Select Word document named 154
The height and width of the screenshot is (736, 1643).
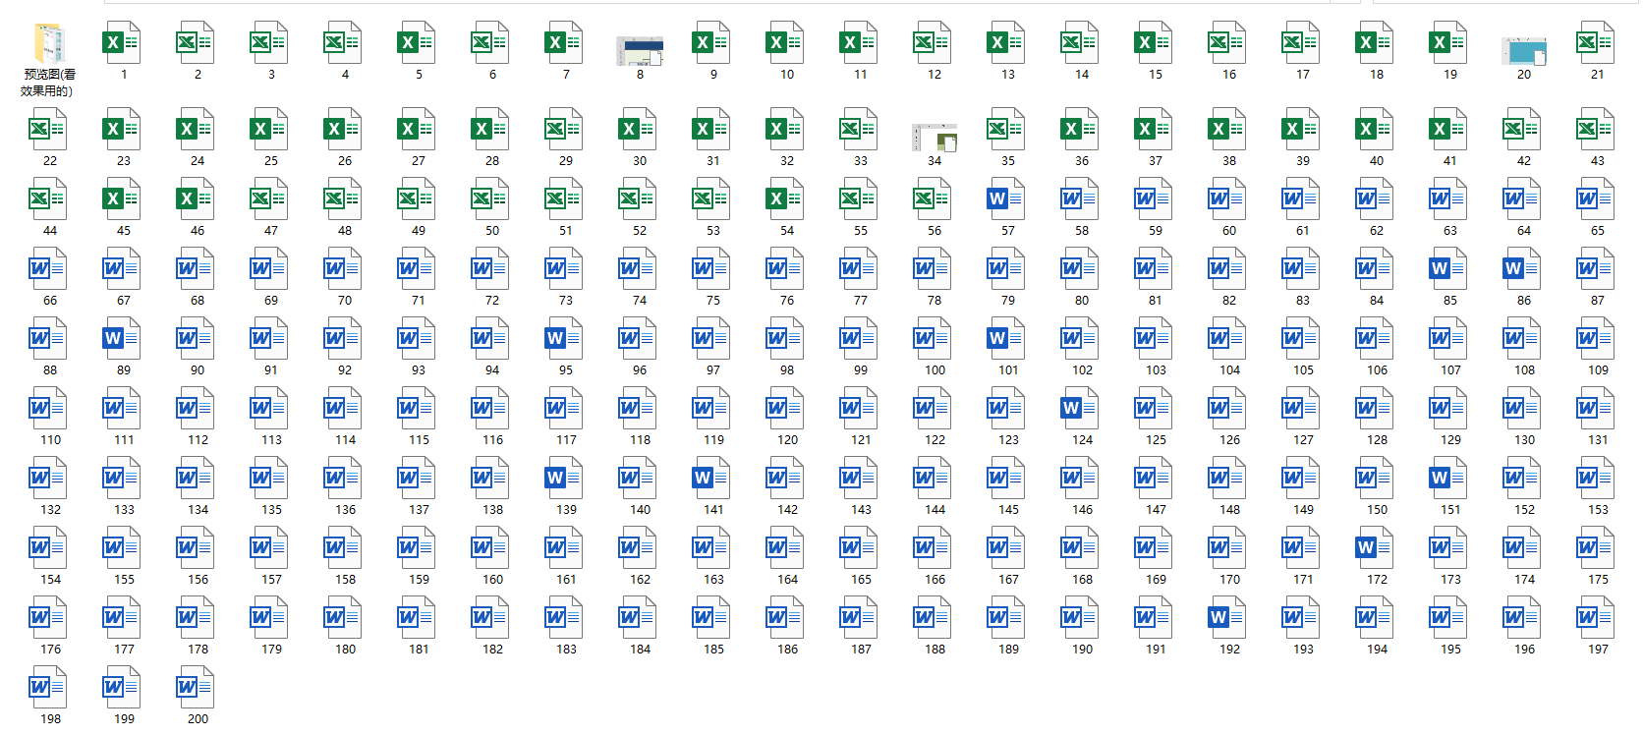pyautogui.click(x=49, y=549)
